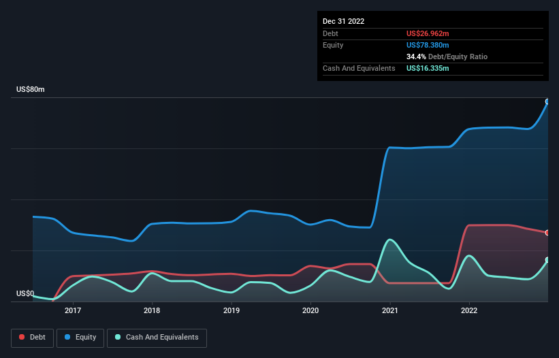Click the Debt label in tooltip
This screenshot has height=358, width=559.
330,33
